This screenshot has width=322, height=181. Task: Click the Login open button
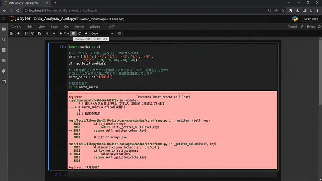coord(311,19)
